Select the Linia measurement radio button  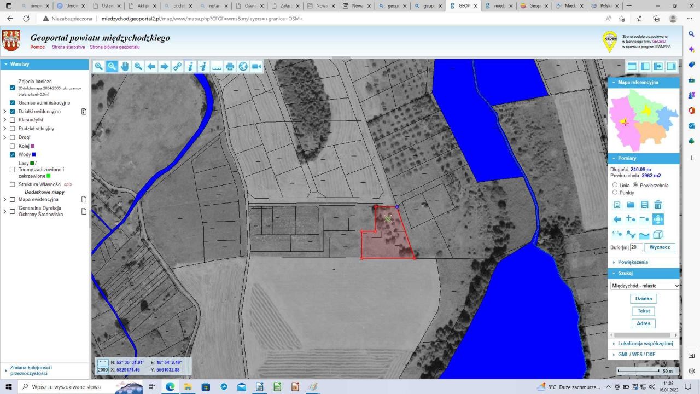[615, 185]
